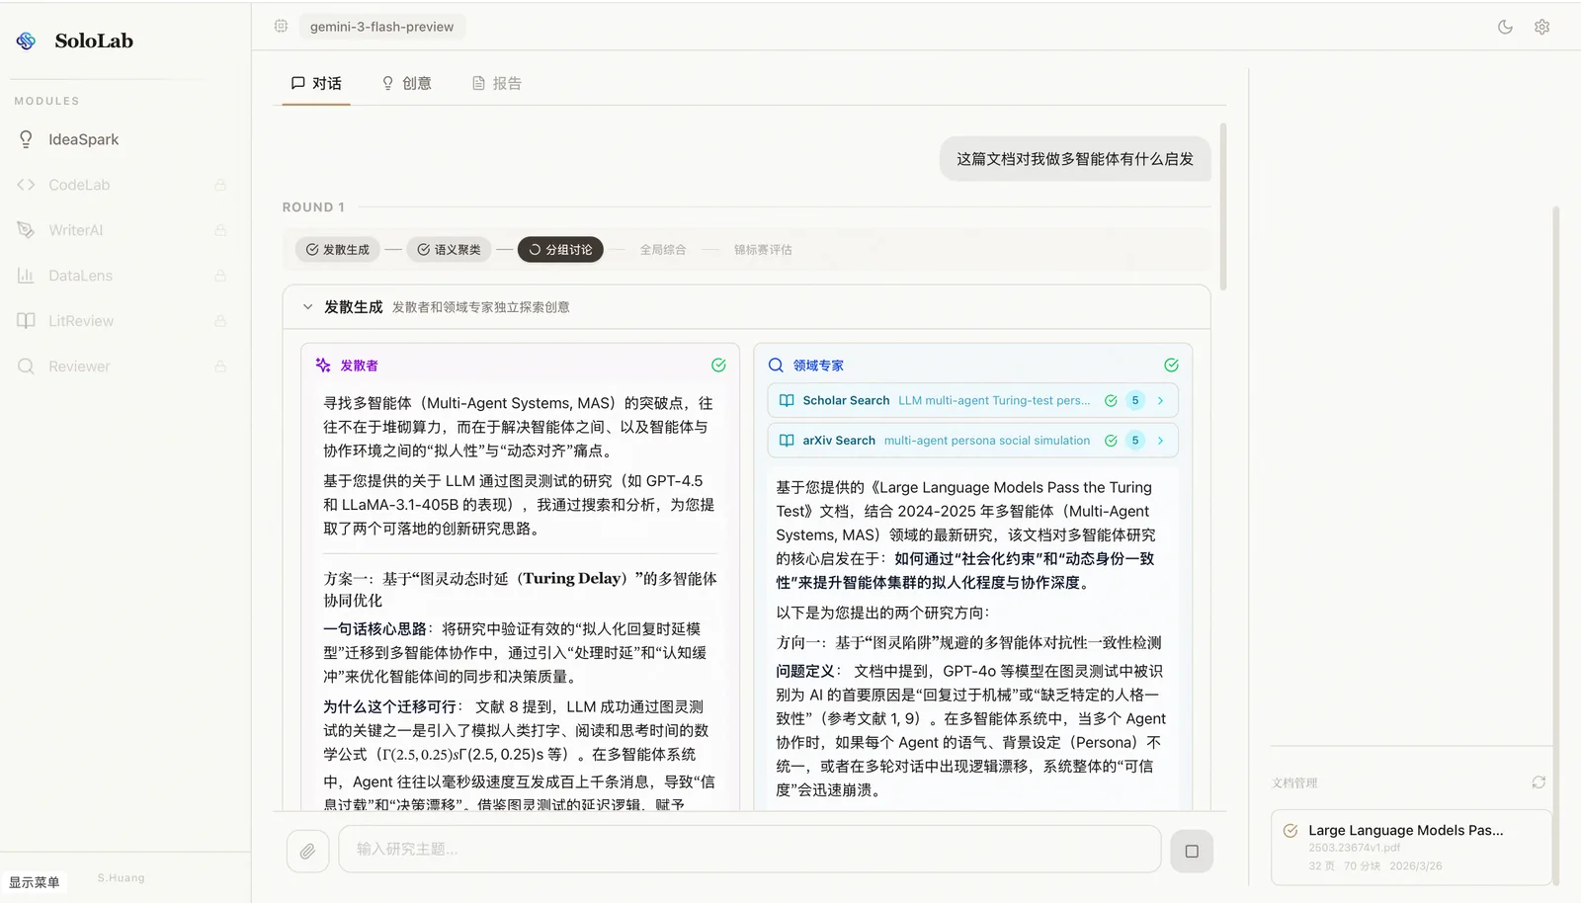1581x903 pixels.
Task: Click the lock icon beside WriterAI
Action: tap(220, 230)
